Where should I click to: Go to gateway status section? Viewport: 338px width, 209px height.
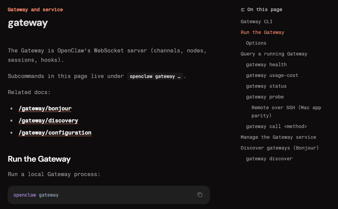[x=266, y=86]
